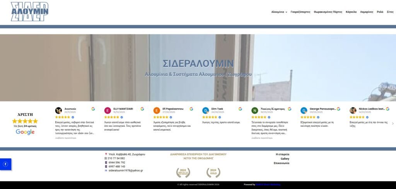Click reviewer name Efi Papaioannou
This screenshot has width=396, height=189.
pos(173,109)
